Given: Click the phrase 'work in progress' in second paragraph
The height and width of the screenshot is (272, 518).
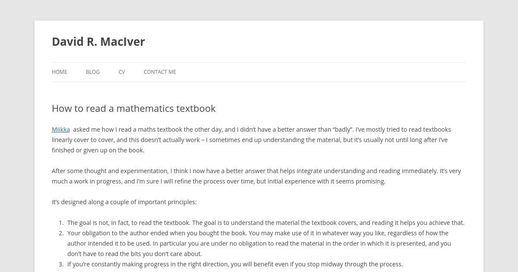Looking at the screenshot, I should 97,181.
